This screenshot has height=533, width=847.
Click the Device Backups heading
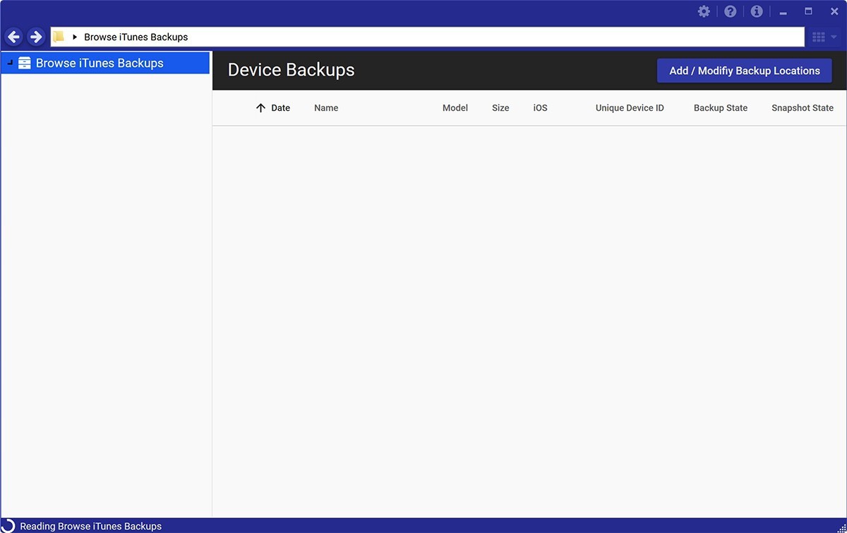click(291, 70)
